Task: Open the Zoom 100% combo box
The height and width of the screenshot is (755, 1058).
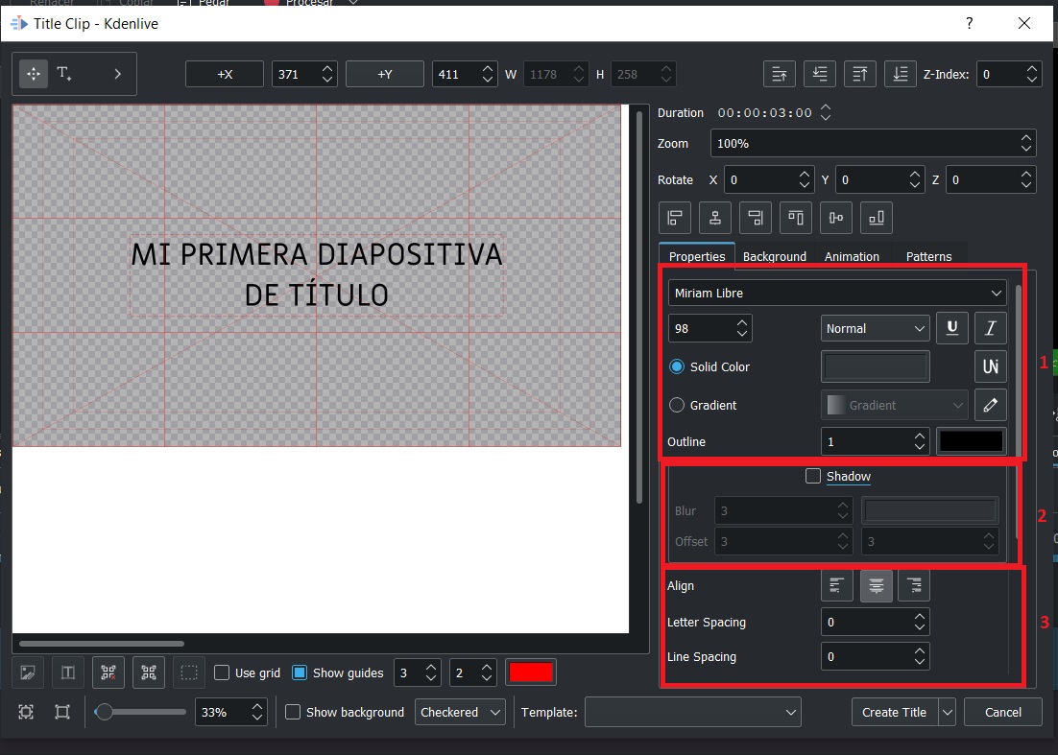Action: click(873, 144)
